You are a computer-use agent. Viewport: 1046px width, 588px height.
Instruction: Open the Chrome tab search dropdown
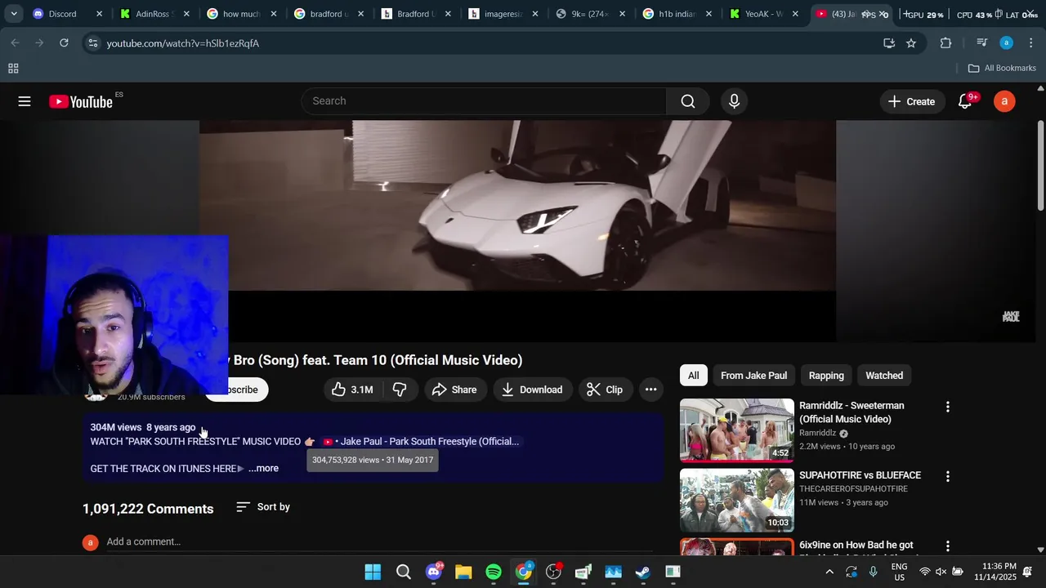pyautogui.click(x=14, y=14)
